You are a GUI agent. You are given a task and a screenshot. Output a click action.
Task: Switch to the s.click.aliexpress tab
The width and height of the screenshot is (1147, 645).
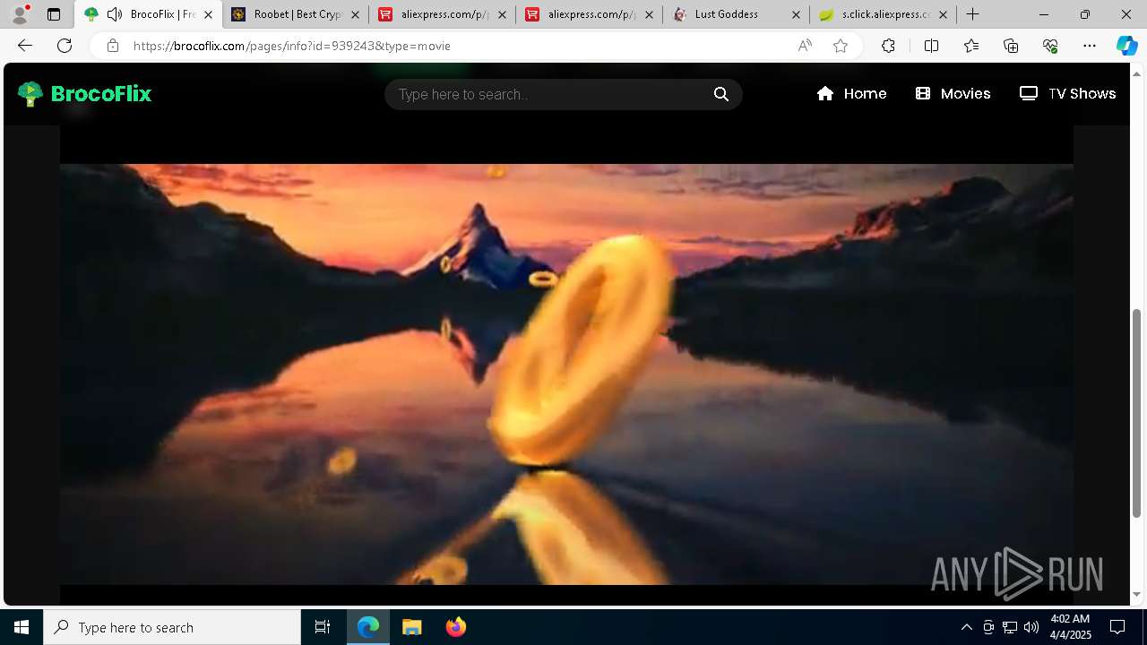point(883,14)
